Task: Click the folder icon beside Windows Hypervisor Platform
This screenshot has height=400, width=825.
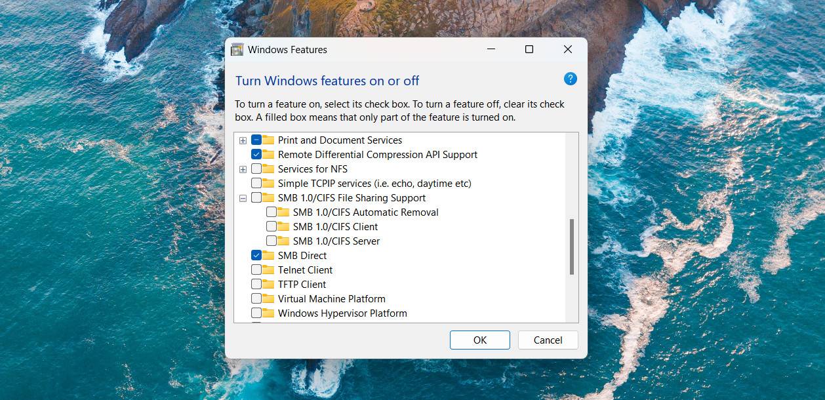Action: click(x=268, y=313)
